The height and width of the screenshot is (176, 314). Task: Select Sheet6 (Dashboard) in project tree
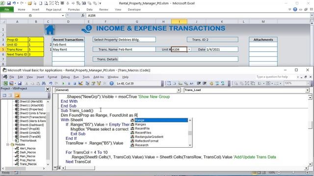point(31,125)
